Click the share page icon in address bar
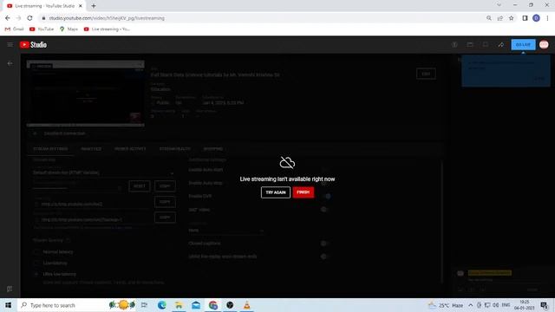 pyautogui.click(x=499, y=18)
